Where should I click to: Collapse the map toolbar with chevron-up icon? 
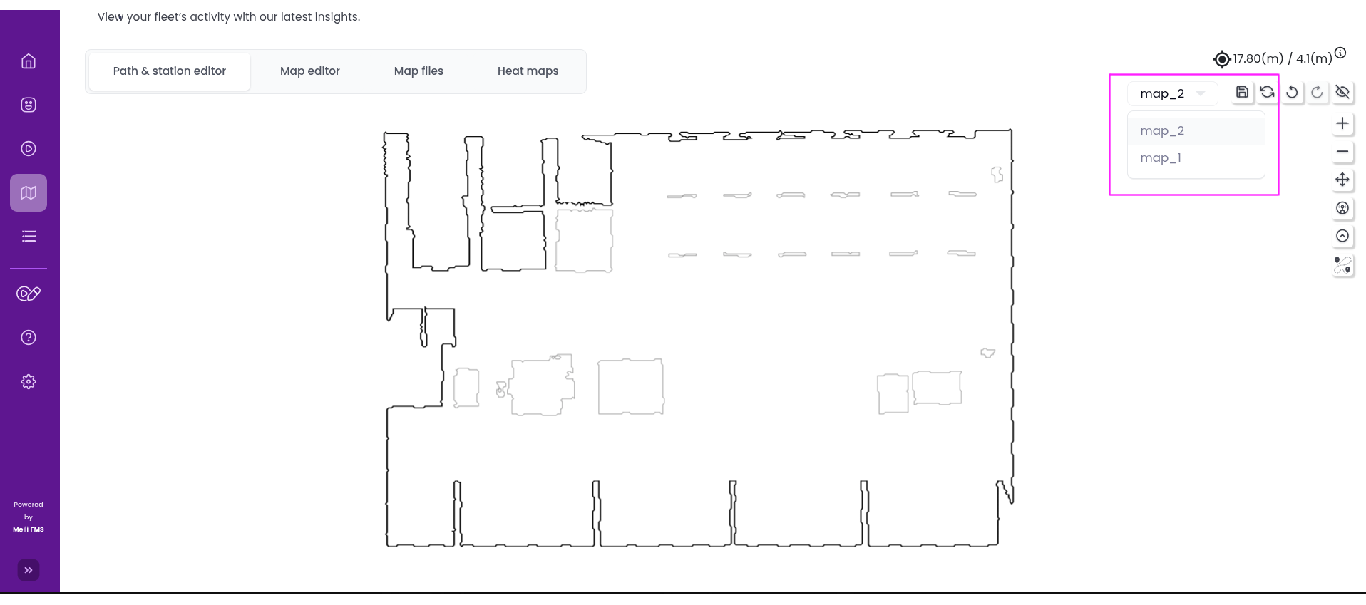1342,236
